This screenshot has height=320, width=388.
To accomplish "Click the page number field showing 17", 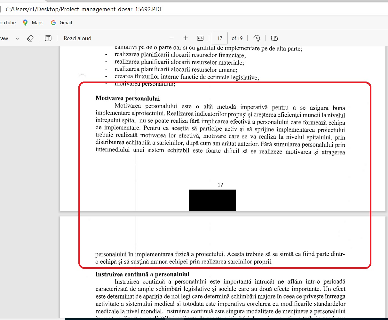I will click(x=220, y=38).
